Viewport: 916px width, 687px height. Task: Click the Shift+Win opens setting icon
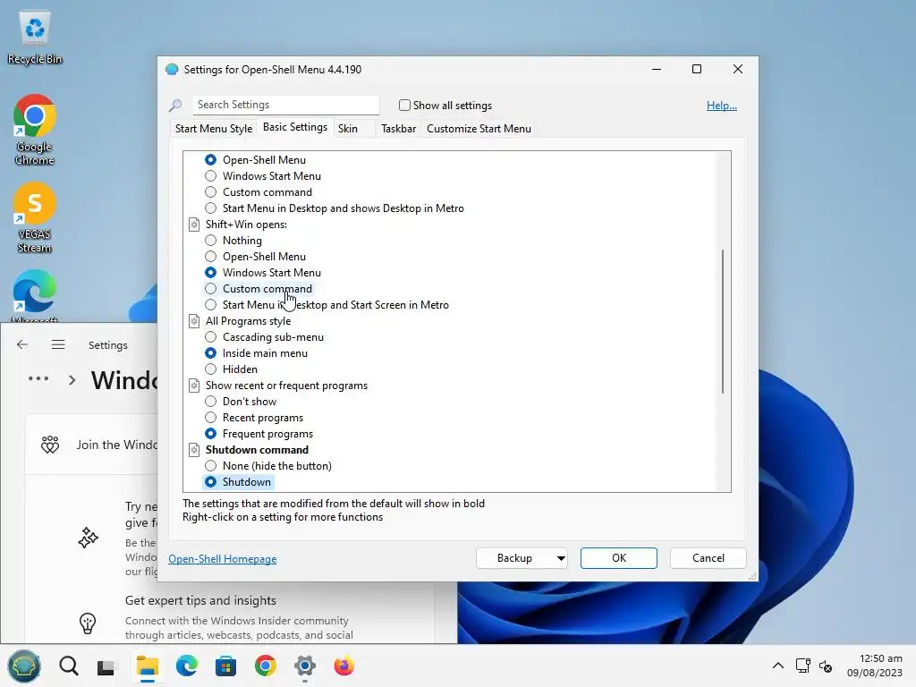(194, 225)
